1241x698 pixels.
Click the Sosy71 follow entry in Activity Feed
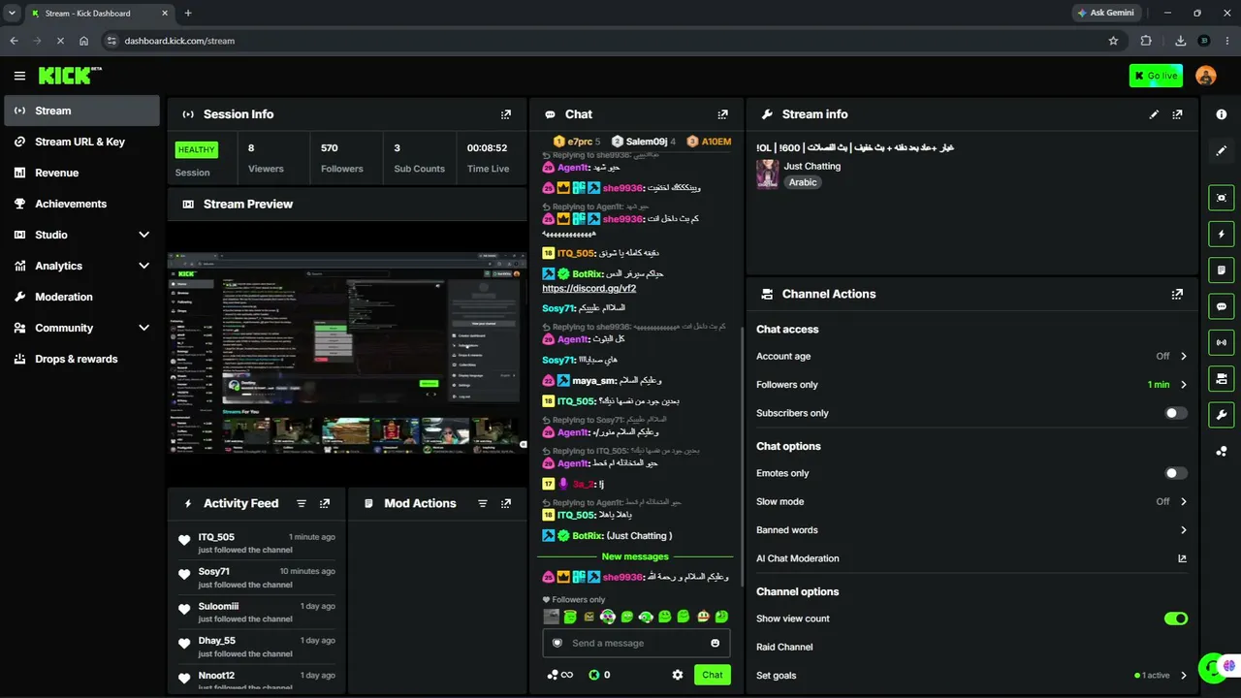coord(257,578)
